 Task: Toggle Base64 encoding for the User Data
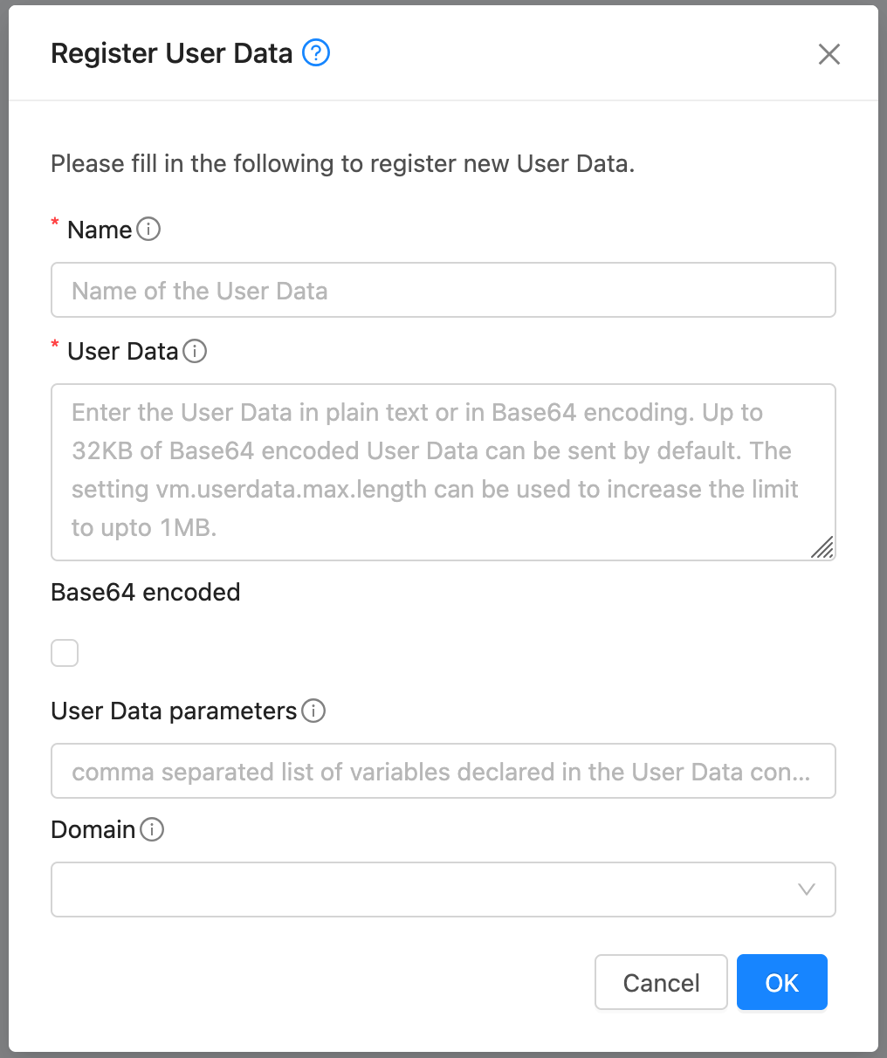65,652
